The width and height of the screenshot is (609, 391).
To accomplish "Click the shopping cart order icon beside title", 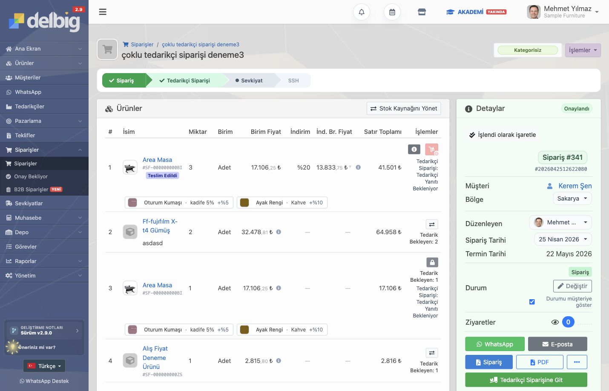I will point(107,50).
